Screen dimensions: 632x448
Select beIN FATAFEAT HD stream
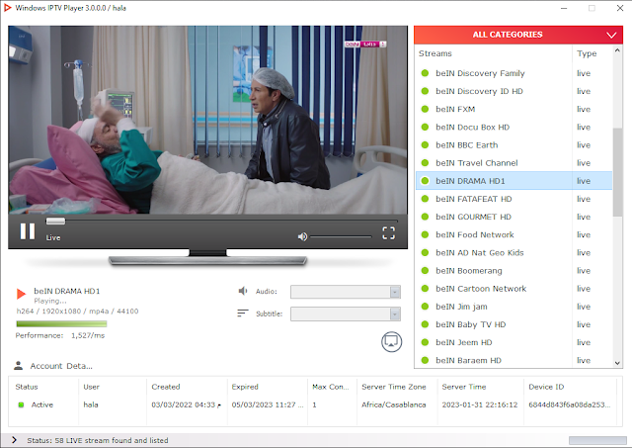513,199
